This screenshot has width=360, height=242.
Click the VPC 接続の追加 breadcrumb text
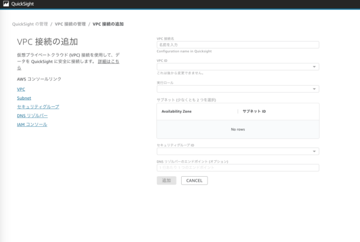point(108,24)
